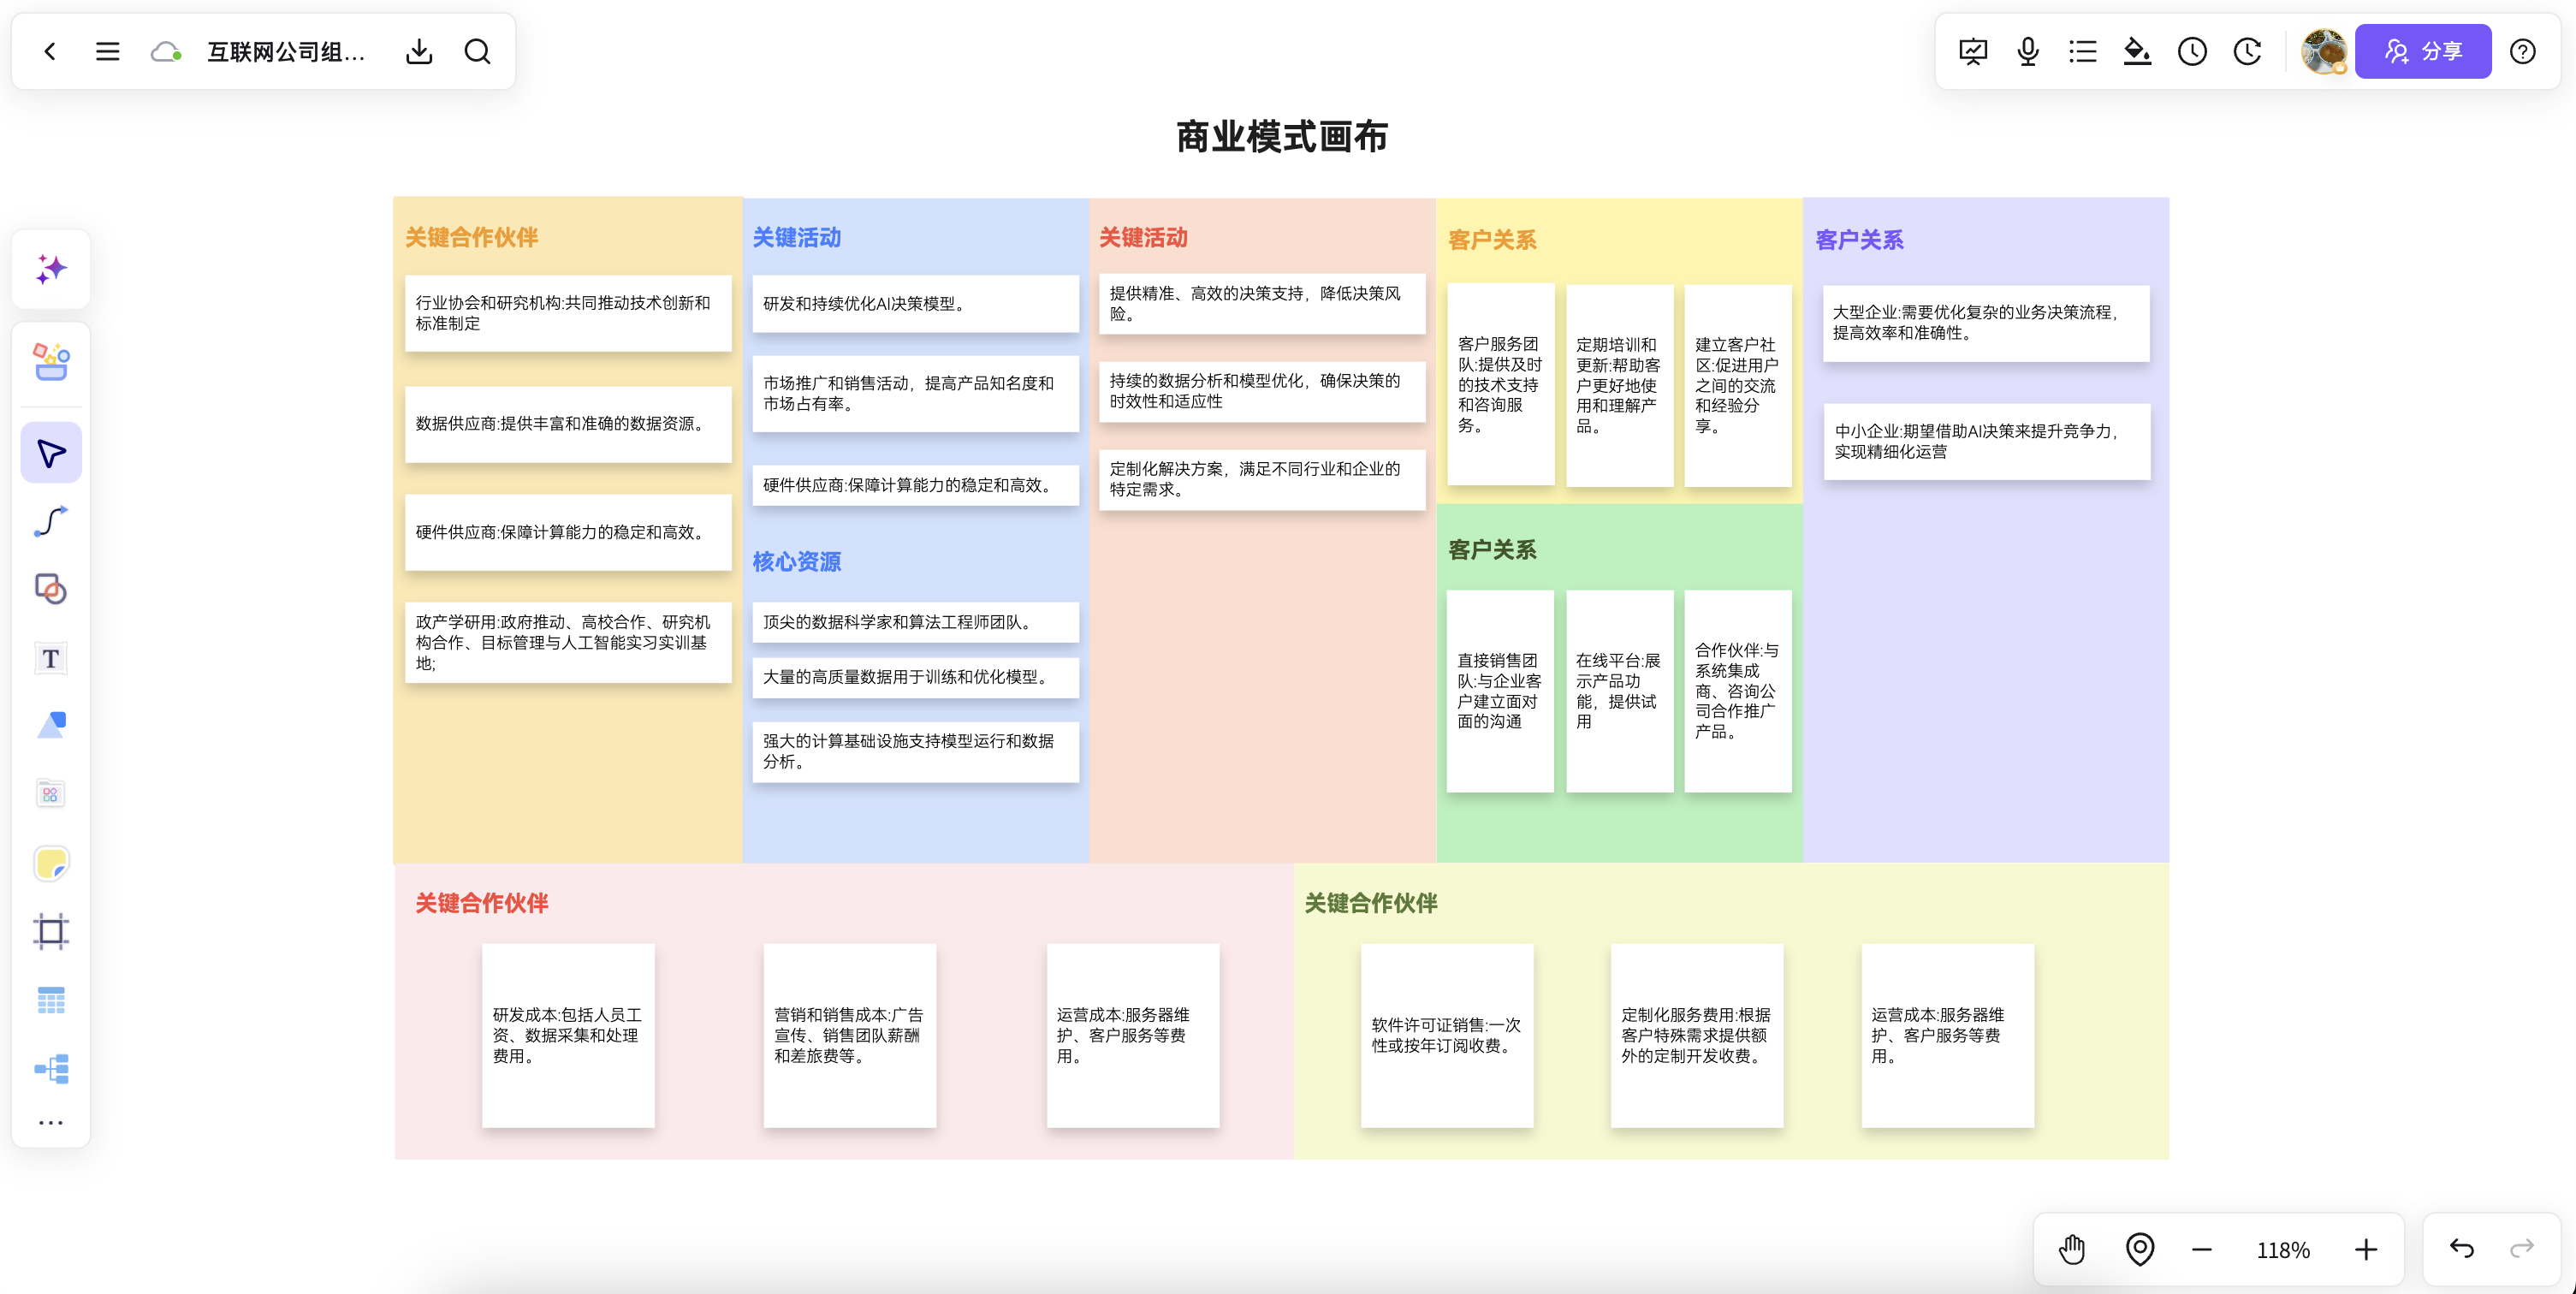Open the hamburger main menu
This screenshot has width=2576, height=1294.
click(108, 51)
